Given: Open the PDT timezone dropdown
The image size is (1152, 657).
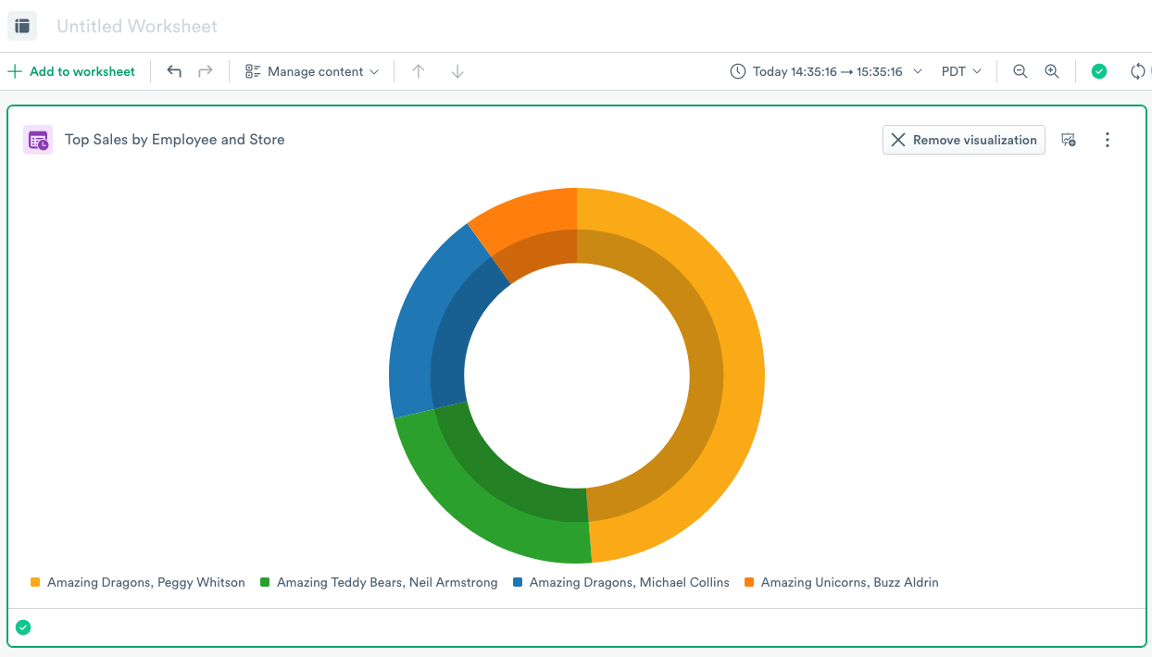Looking at the screenshot, I should point(961,71).
